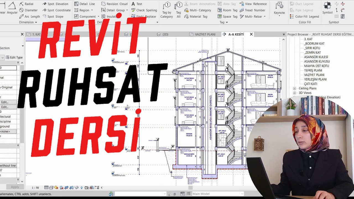Choose the Multi-Category tag tool
354x199 pixels.
pyautogui.click(x=197, y=10)
